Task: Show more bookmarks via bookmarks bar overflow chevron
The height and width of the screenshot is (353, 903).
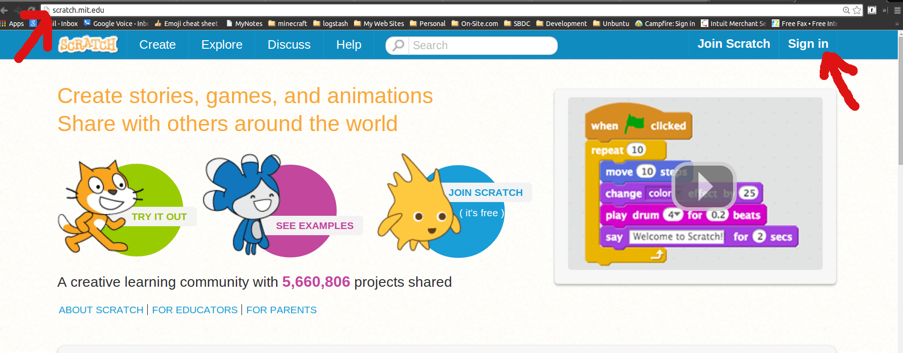Action: click(897, 24)
